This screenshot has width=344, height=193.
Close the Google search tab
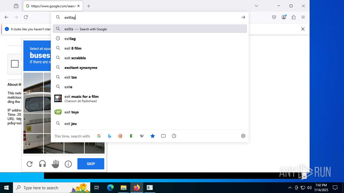(x=78, y=6)
